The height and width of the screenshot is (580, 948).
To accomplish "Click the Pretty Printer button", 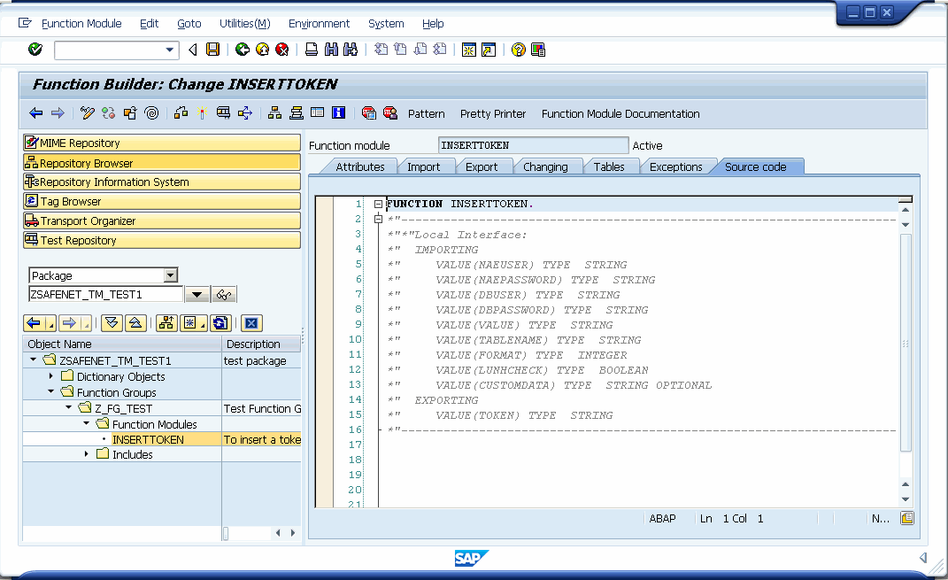I will click(x=493, y=113).
